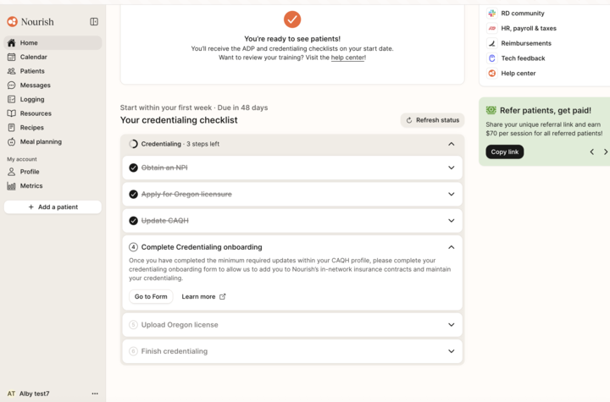This screenshot has height=402, width=610.
Task: Expand the Finish credentialing step
Action: [451, 351]
